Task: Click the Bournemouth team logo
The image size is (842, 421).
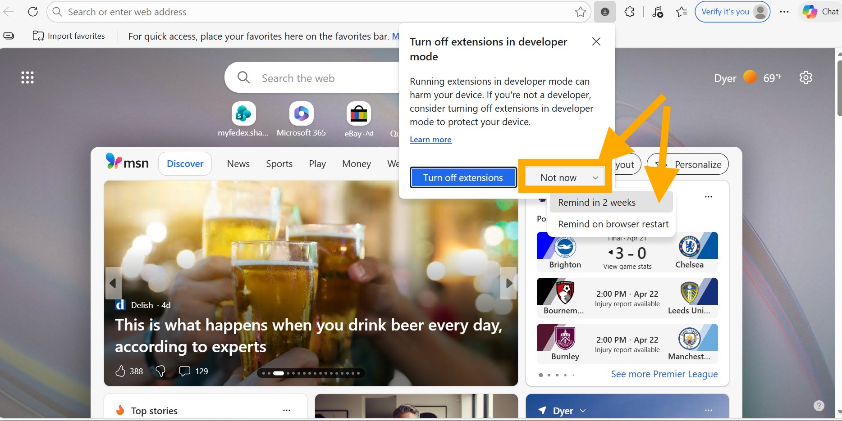Action: 565,293
